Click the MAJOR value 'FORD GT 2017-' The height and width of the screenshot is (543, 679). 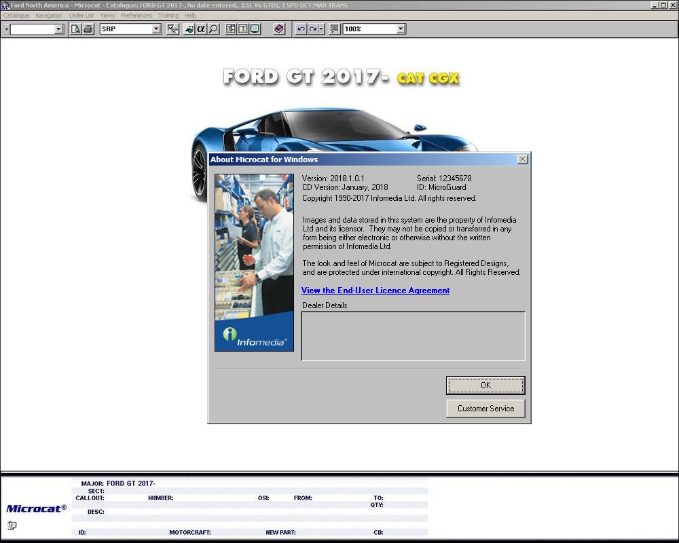click(x=131, y=483)
